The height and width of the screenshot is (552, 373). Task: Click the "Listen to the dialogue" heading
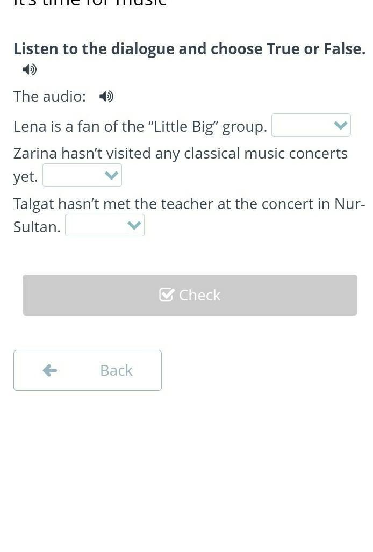[189, 49]
